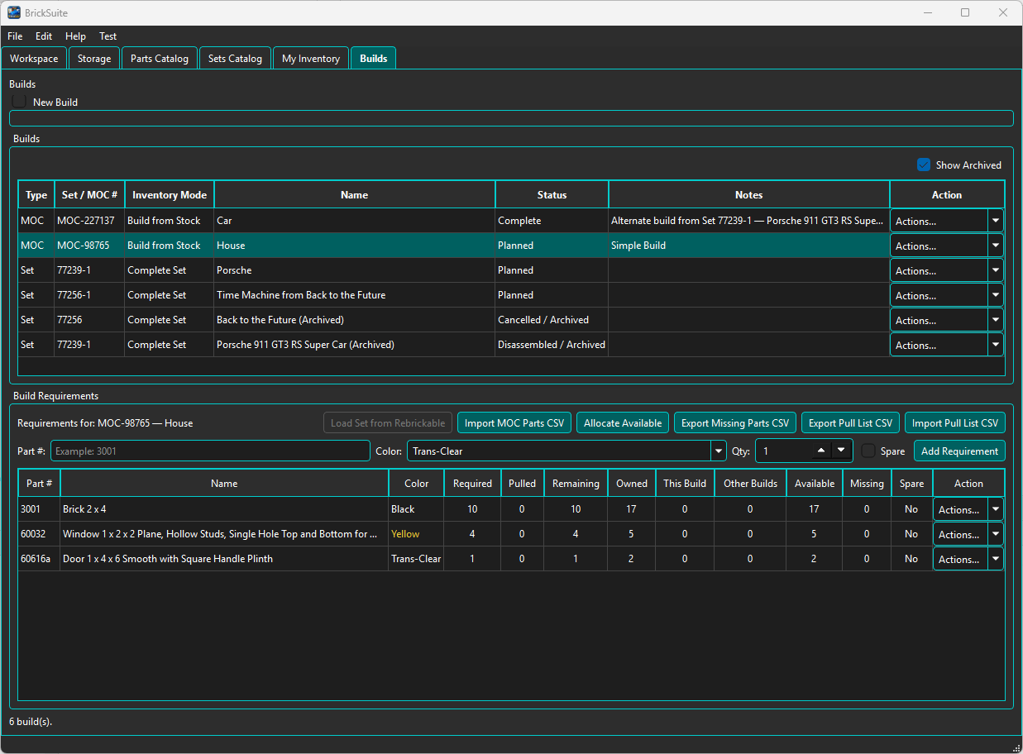1023x754 pixels.
Task: Click the 'Brick 2 x 4' name cell
Action: click(x=224, y=509)
